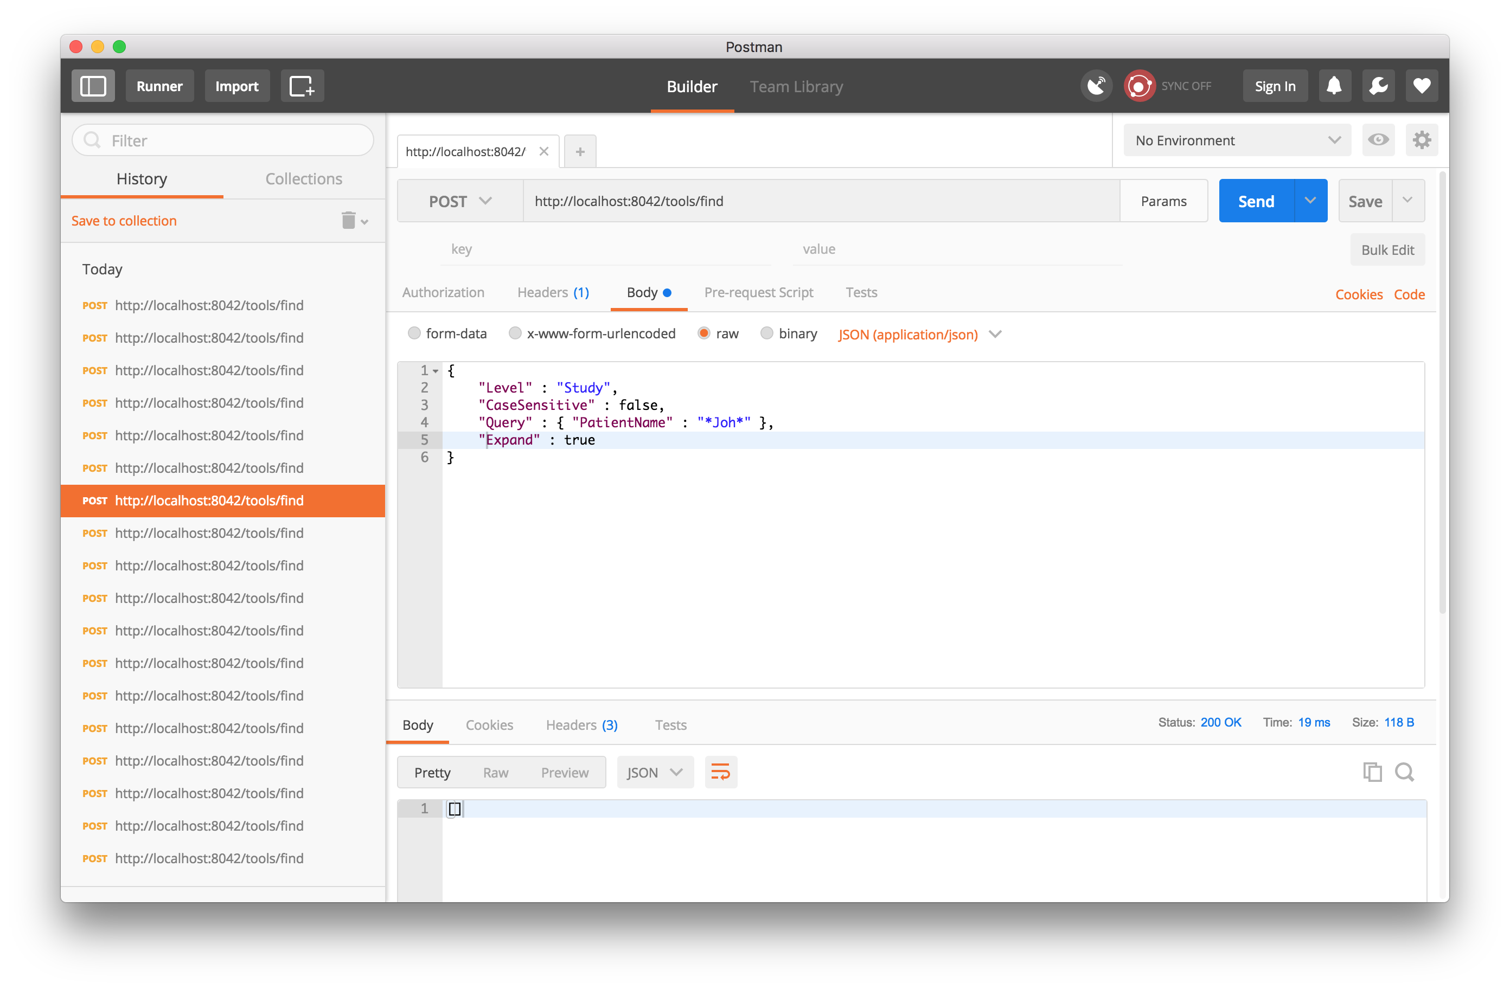Open the History sidebar tab

(142, 179)
